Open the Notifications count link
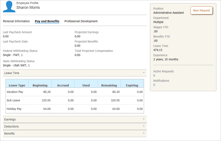The height and width of the screenshot is (141, 221). tap(154, 85)
